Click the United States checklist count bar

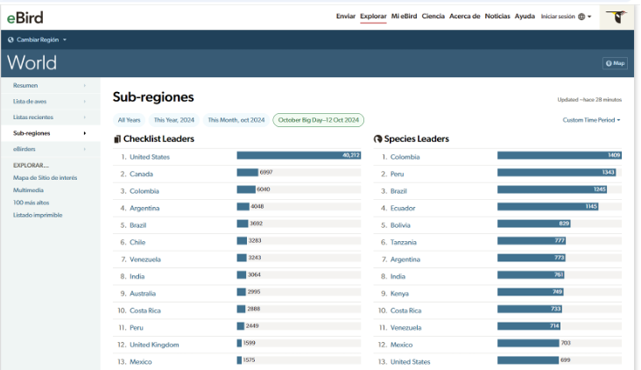(299, 156)
